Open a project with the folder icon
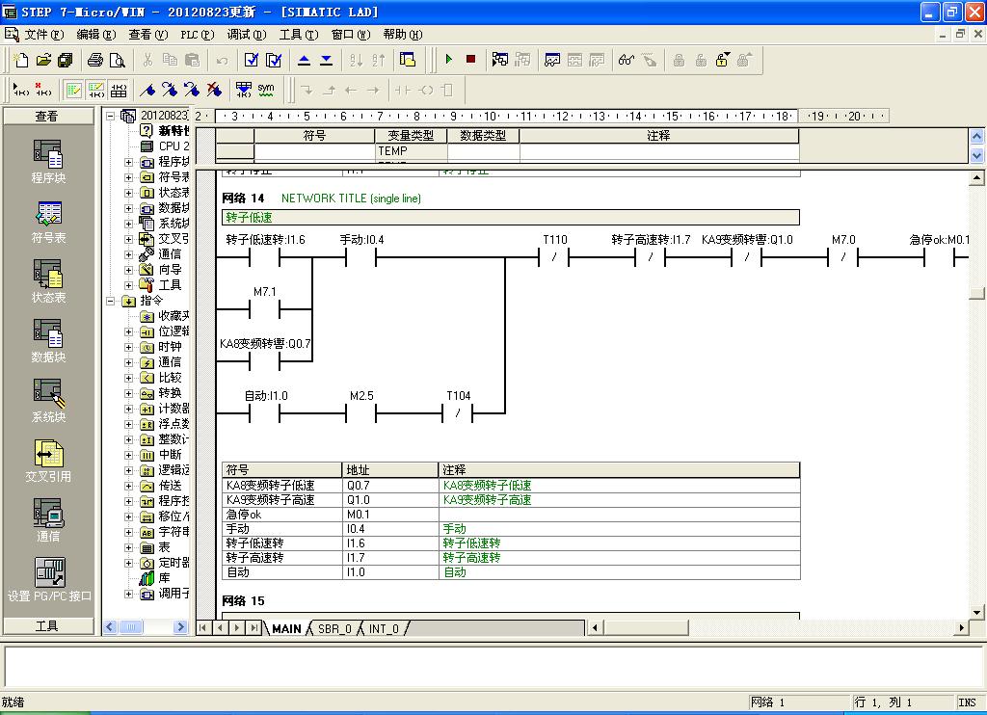This screenshot has height=715, width=987. tap(42, 60)
